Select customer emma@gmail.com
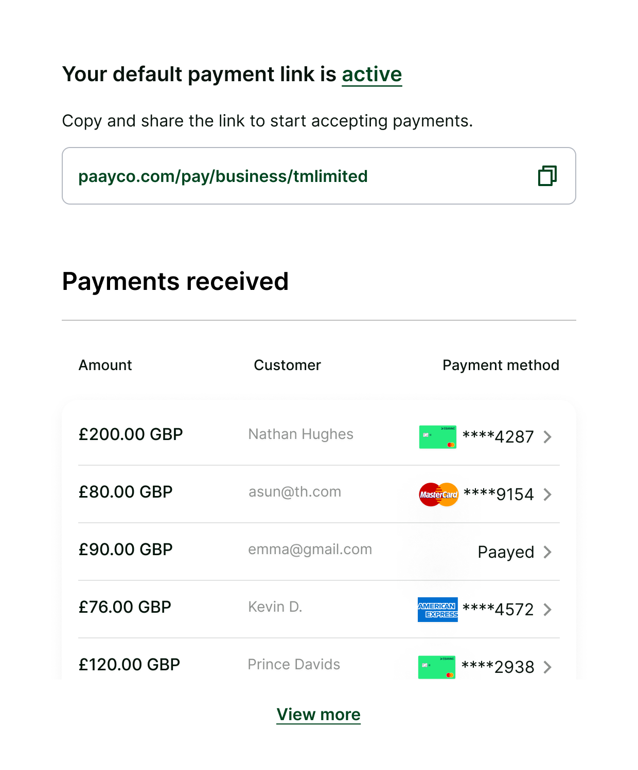The height and width of the screenshot is (770, 638). tap(310, 549)
